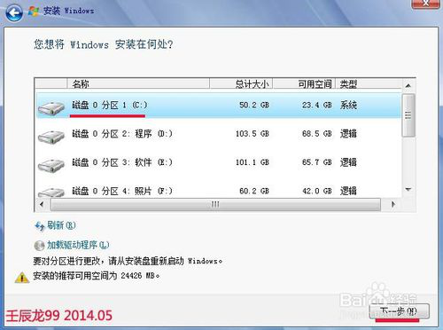Click the 下一步(N) next button
Image resolution: width=443 pixels, height=330 pixels.
pos(399,311)
